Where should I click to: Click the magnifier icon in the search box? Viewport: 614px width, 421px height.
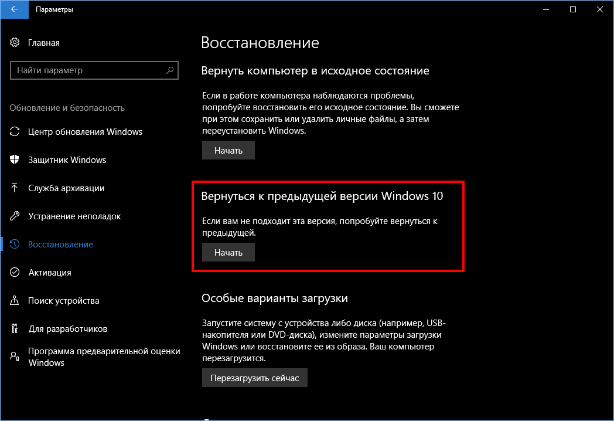coord(170,70)
